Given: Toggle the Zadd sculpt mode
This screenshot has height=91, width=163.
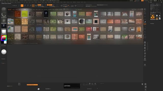Looking at the screenshot, I should pos(50,5).
